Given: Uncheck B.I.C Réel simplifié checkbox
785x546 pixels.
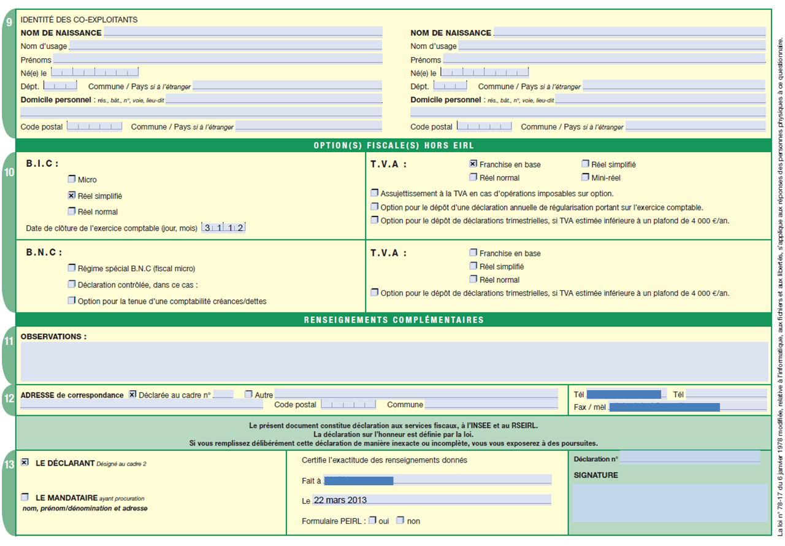Looking at the screenshot, I should (x=72, y=196).
